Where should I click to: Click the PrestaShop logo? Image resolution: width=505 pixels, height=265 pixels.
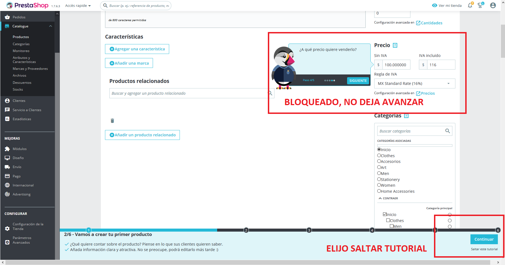click(27, 5)
